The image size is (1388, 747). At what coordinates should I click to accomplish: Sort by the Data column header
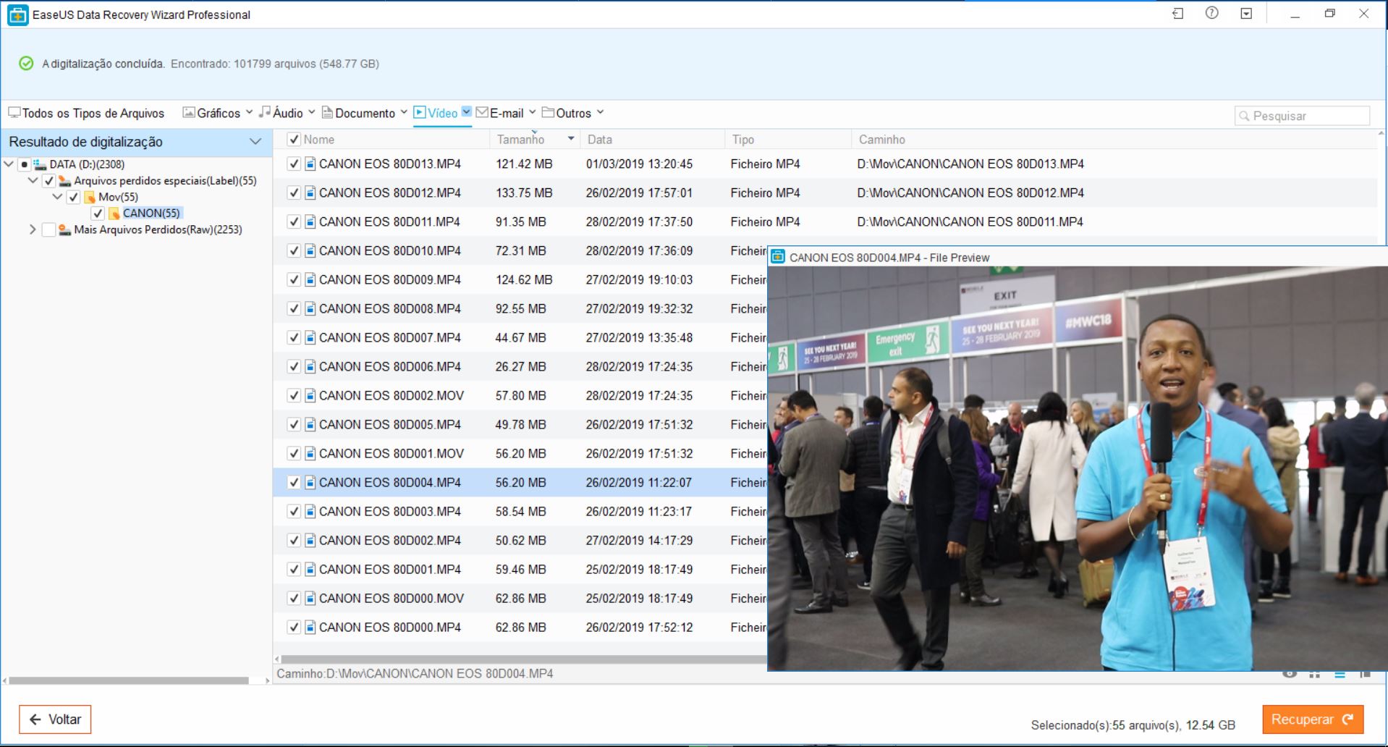point(652,139)
